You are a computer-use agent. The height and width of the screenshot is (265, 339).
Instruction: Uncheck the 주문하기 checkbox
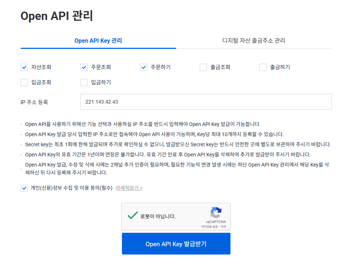tap(143, 67)
